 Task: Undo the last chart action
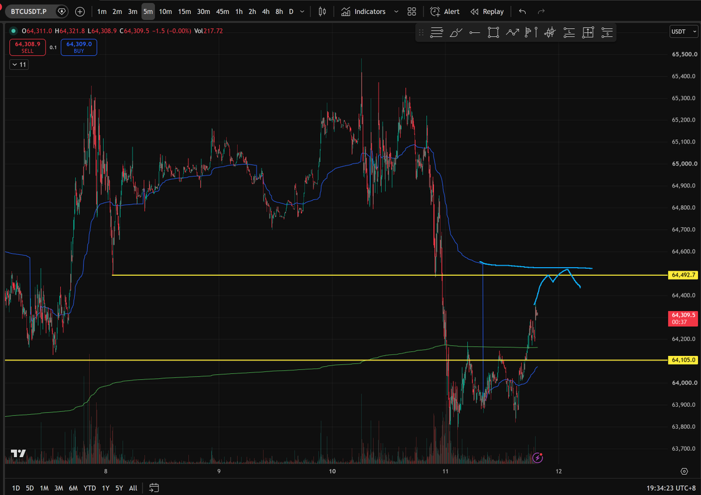click(x=522, y=12)
